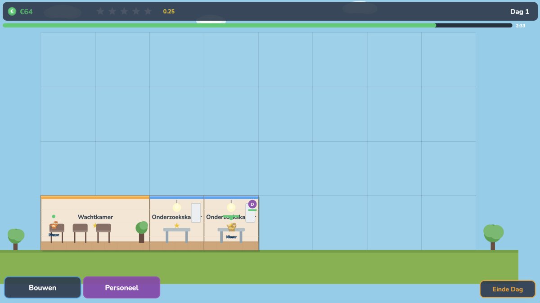
Task: Click the green euro coin icon
Action: 12,12
